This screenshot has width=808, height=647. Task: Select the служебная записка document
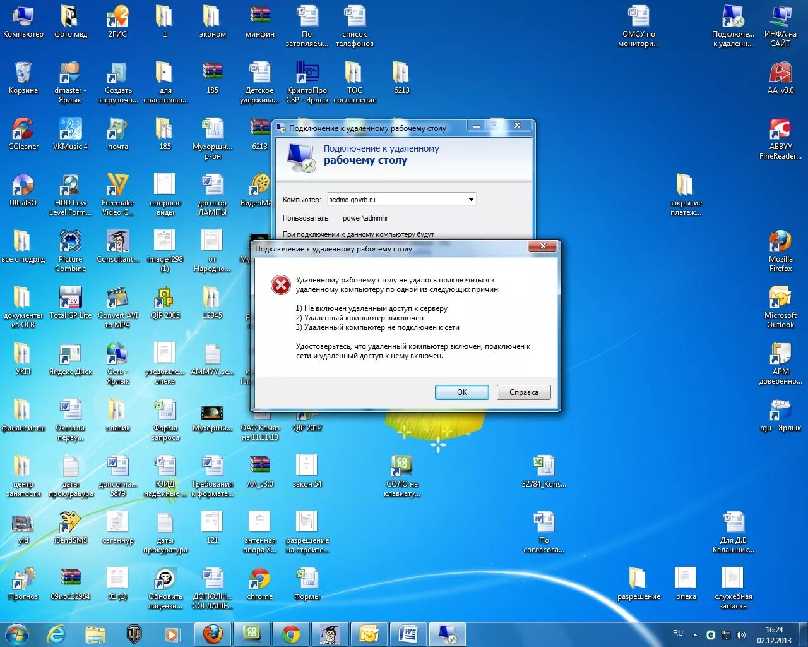click(x=733, y=588)
